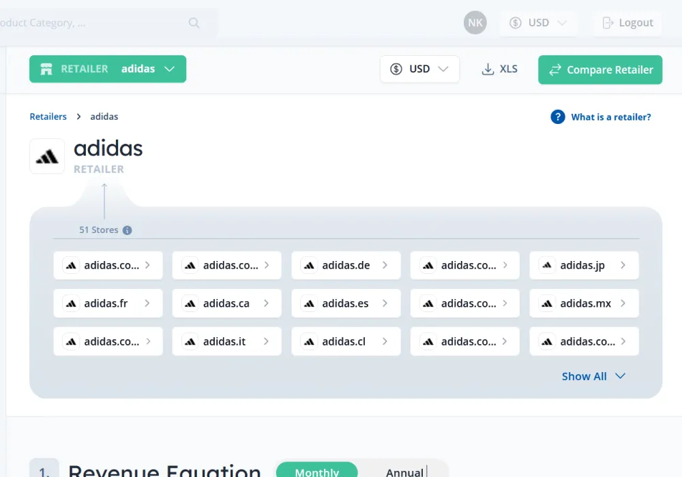Click the info icon beside 51 Stores
The image size is (682, 477).
pos(127,230)
